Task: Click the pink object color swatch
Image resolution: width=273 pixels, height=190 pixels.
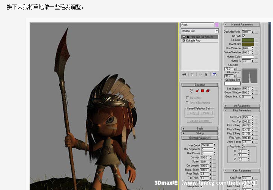Action: (216, 25)
